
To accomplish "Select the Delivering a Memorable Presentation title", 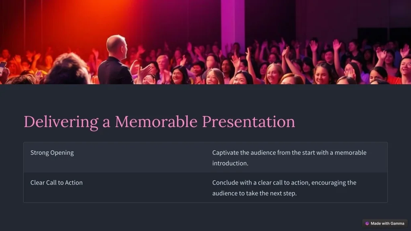I will tap(159, 122).
